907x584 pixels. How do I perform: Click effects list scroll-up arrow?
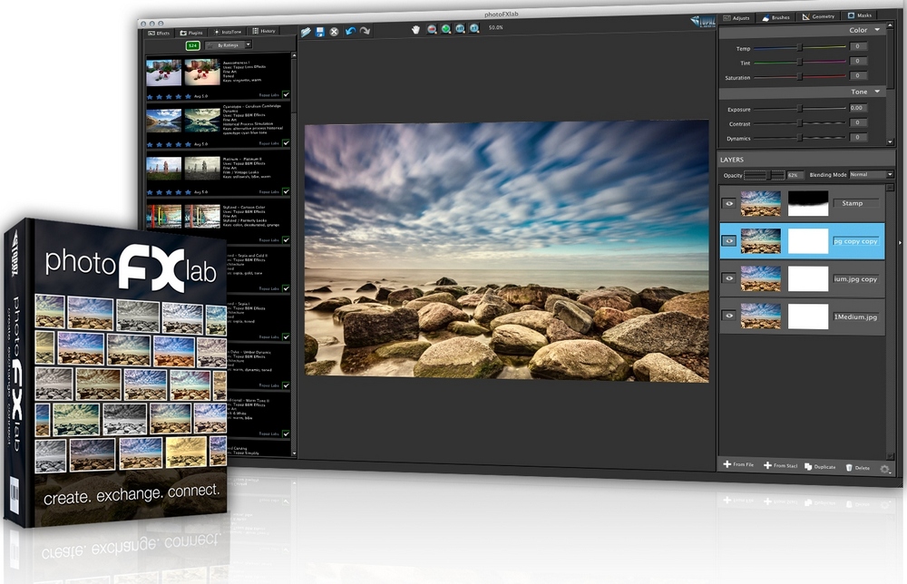coord(294,55)
